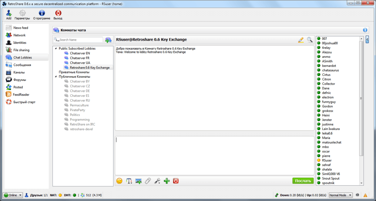Switch to the File sharing section
The height and width of the screenshot is (201, 376).
(21, 50)
